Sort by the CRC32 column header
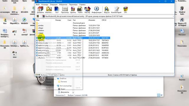Image resolution: width=189 pixels, height=106 pixels. coord(104,20)
